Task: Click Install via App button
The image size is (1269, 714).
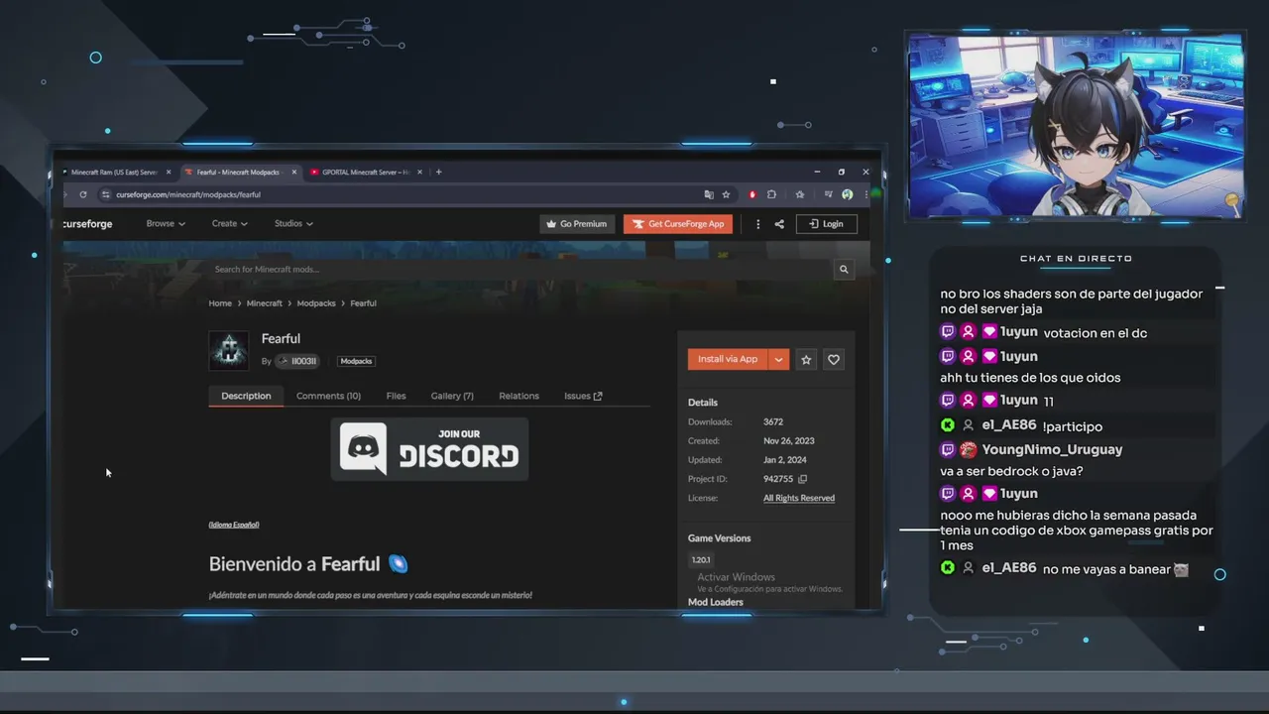Action: click(728, 359)
